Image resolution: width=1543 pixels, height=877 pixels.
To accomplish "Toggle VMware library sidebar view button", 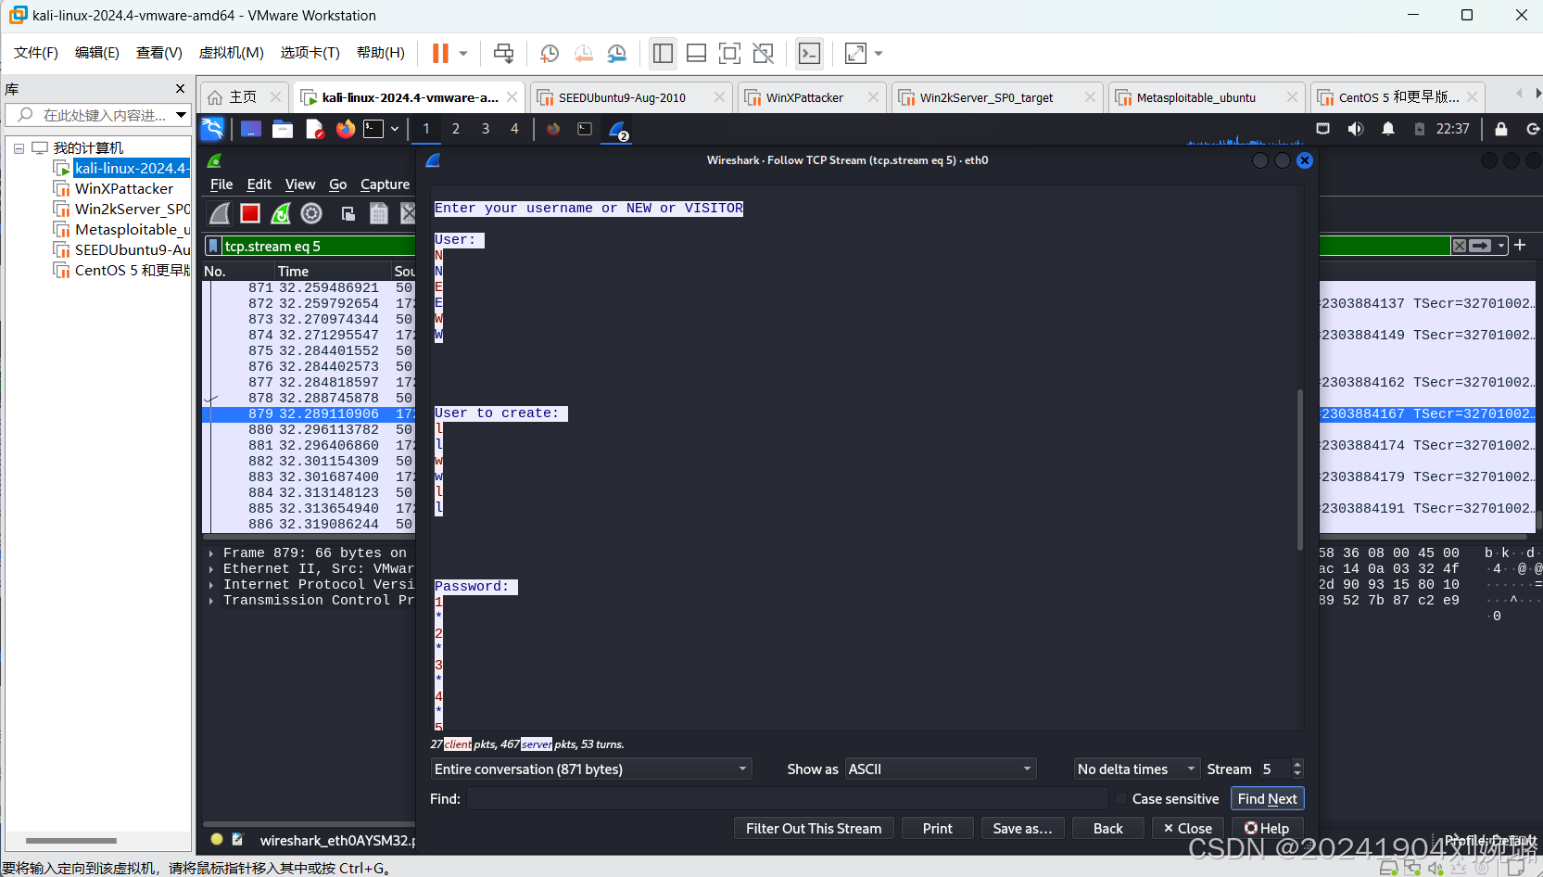I will tap(663, 54).
